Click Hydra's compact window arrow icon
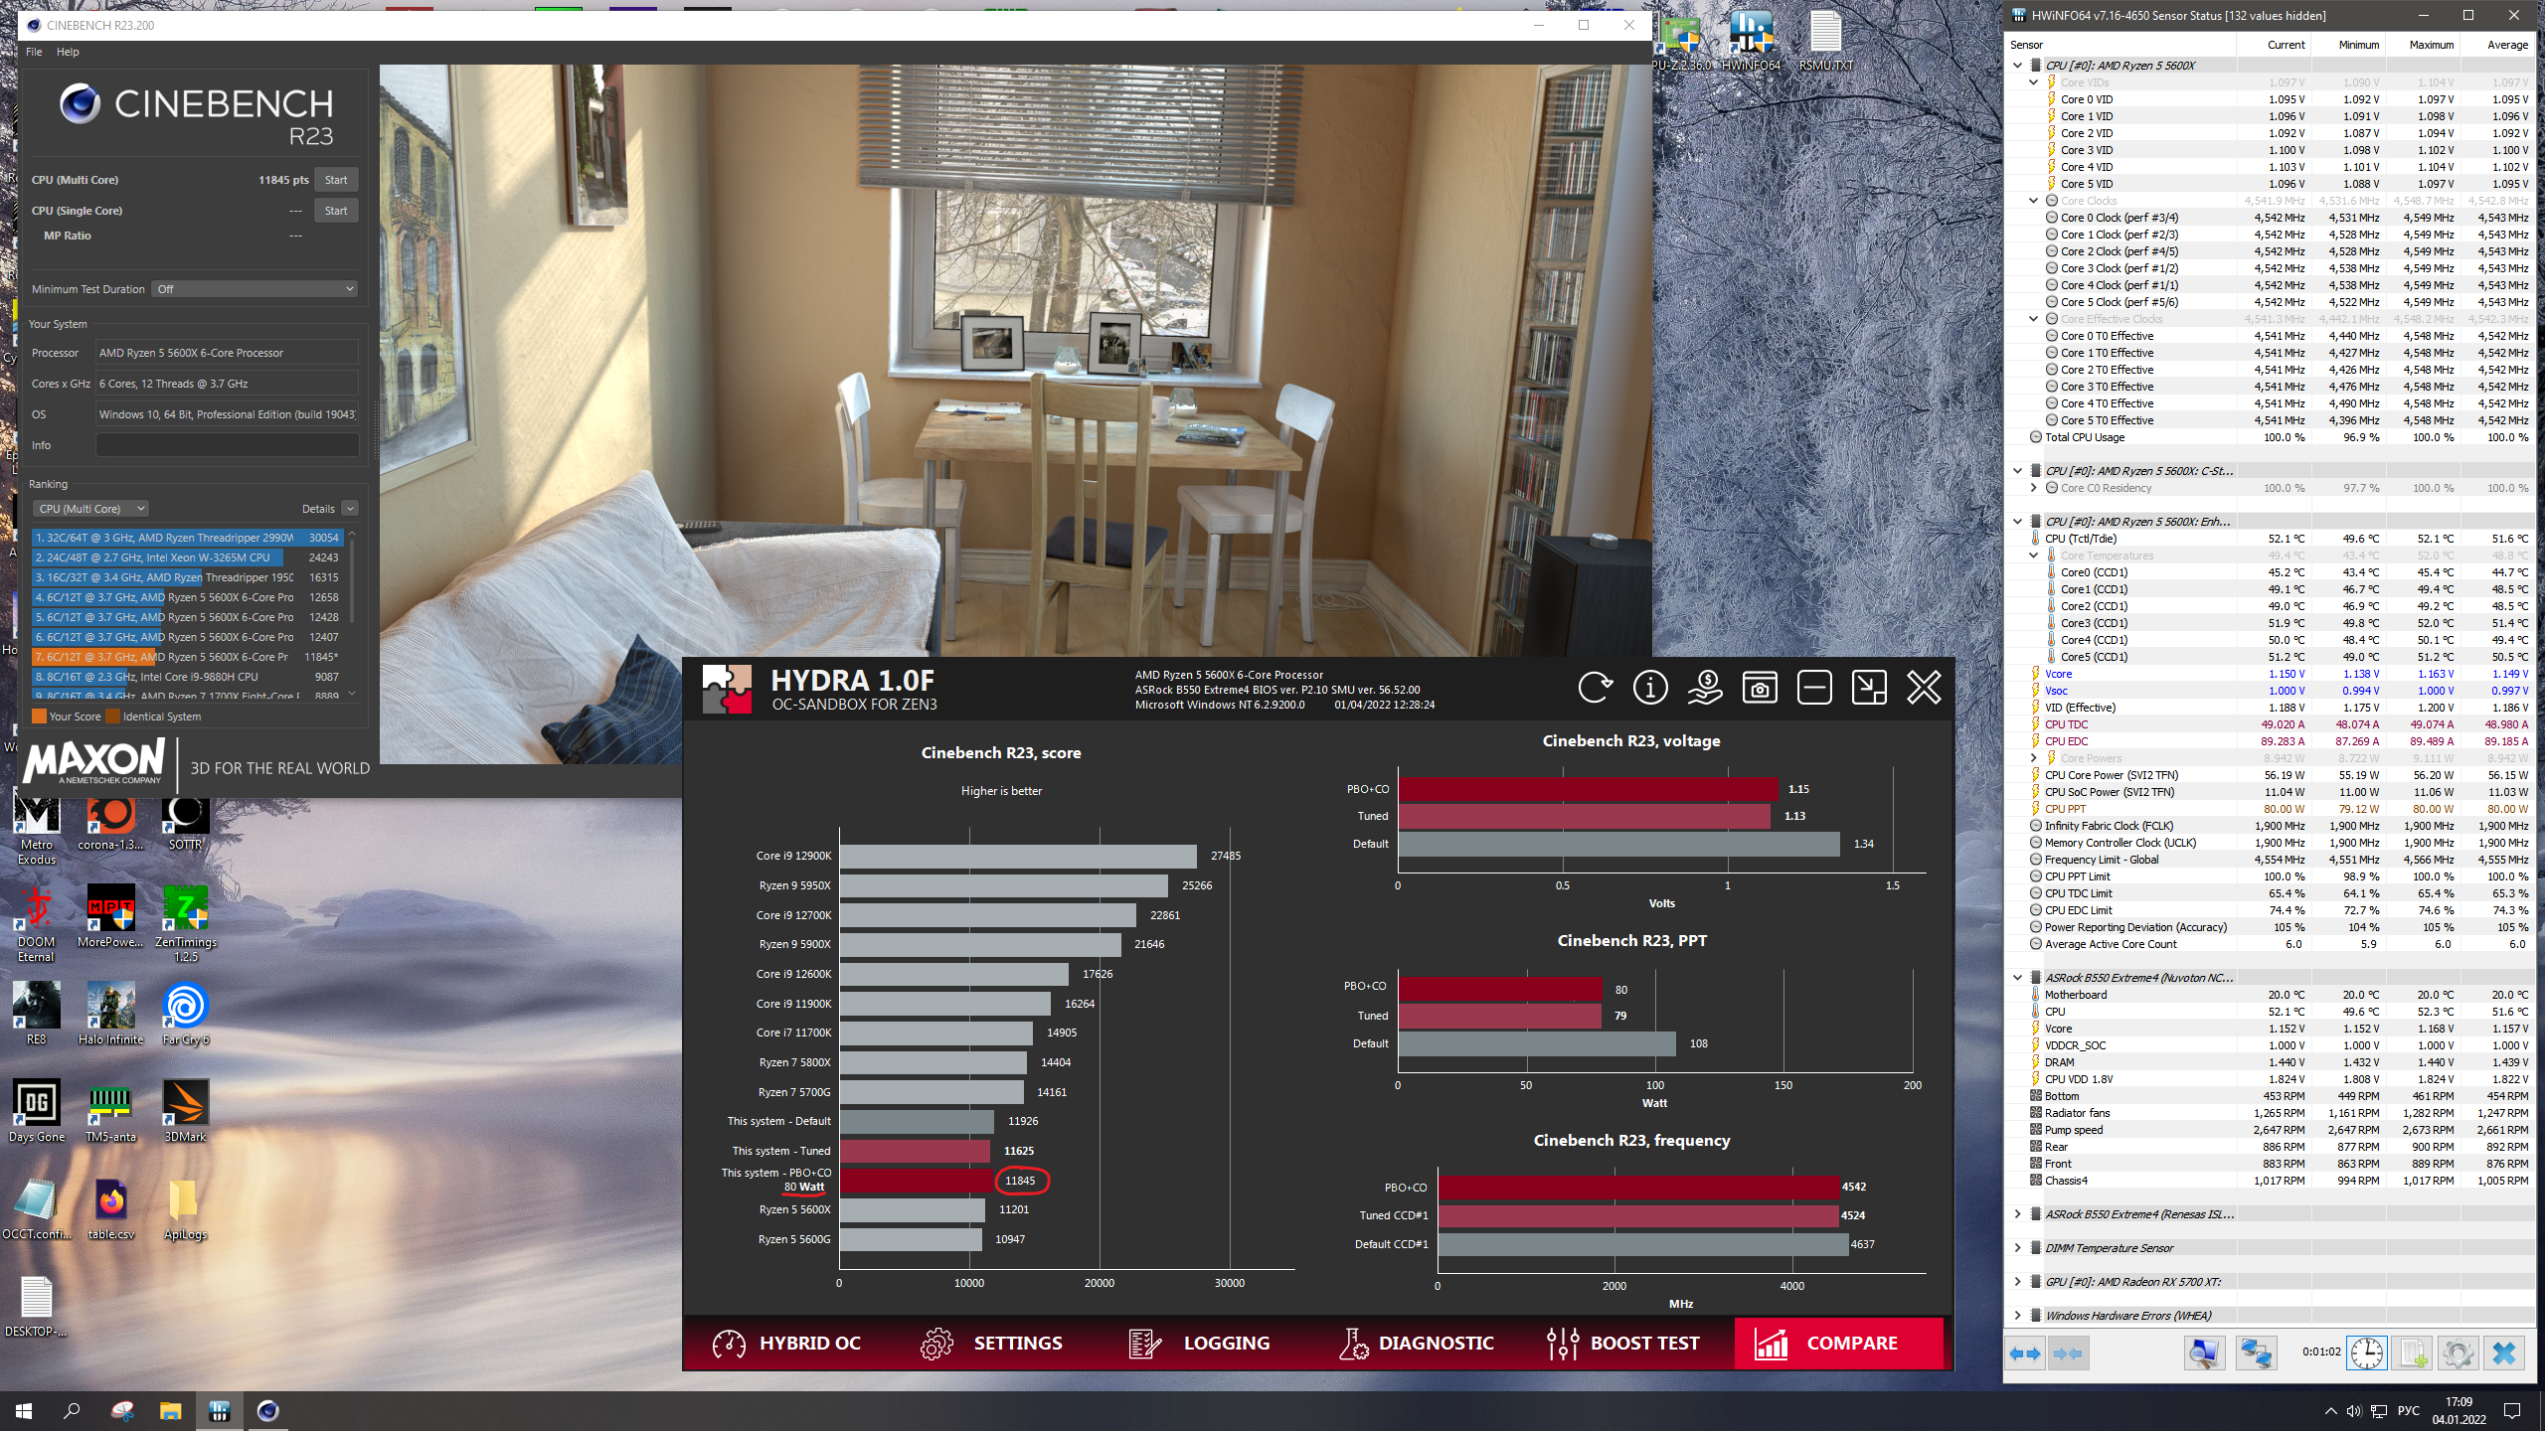Screen dimensions: 2545x1431 (1869, 687)
